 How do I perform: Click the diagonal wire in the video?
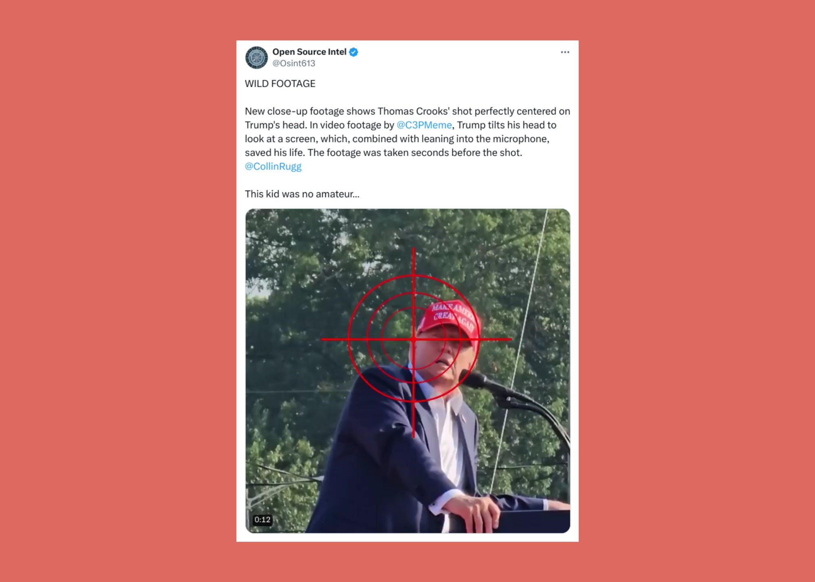tap(518, 350)
